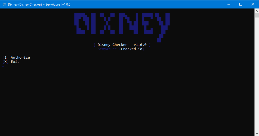Click the "[1] Authorize" menu line
This screenshot has height=136, width=259.
[x=16, y=58]
